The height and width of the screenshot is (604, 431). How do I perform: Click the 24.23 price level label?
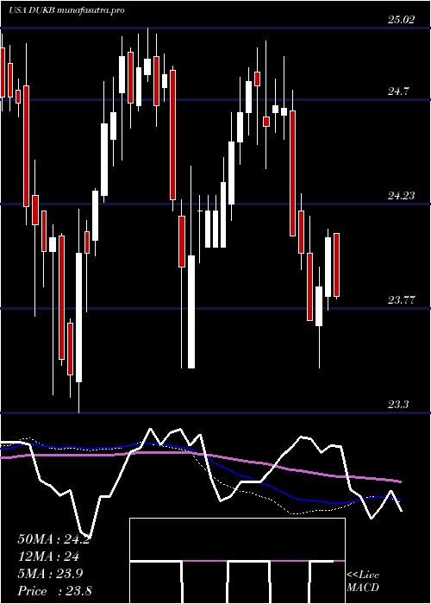coord(402,196)
